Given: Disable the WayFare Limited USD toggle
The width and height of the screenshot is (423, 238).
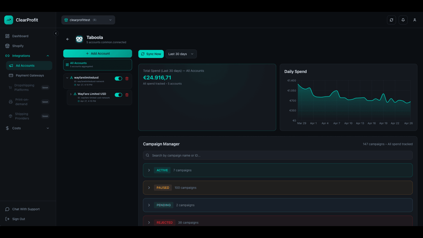Looking at the screenshot, I should coord(118,95).
